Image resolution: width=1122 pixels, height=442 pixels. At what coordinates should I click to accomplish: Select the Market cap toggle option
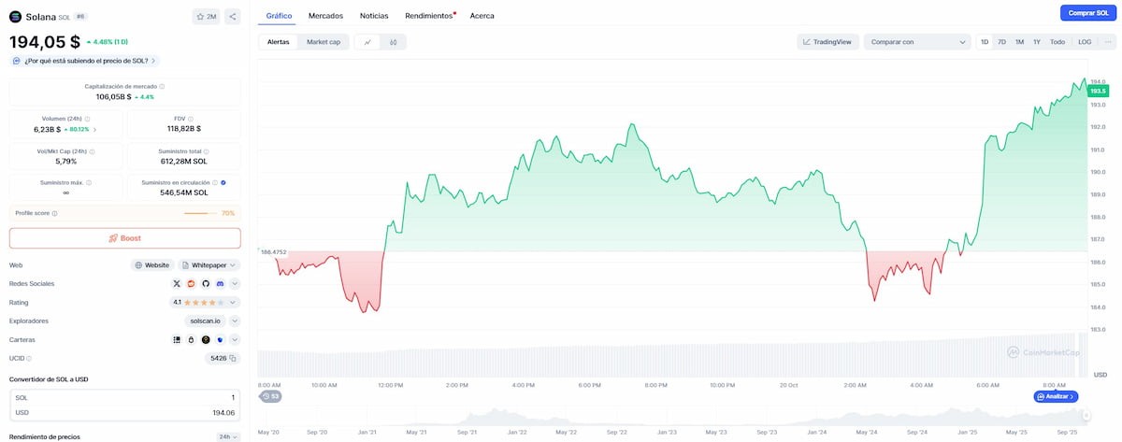(x=324, y=42)
